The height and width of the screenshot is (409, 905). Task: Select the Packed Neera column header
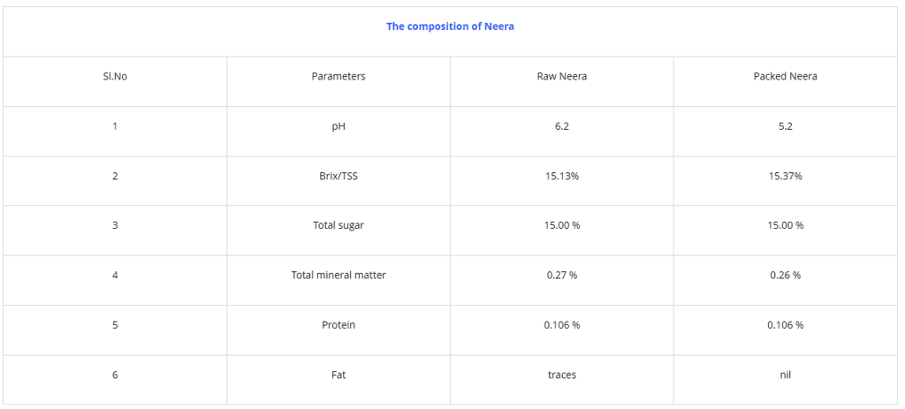coord(785,77)
